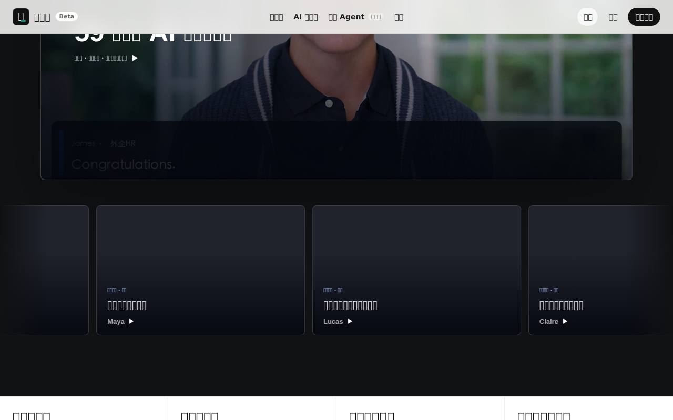Open the video card featuring Claire

point(600,270)
